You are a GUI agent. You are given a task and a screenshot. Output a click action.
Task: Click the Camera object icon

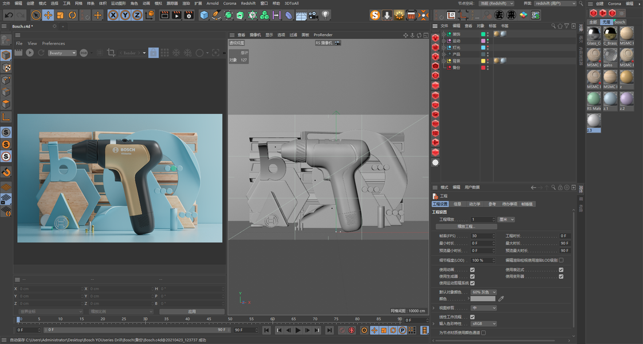tap(313, 15)
